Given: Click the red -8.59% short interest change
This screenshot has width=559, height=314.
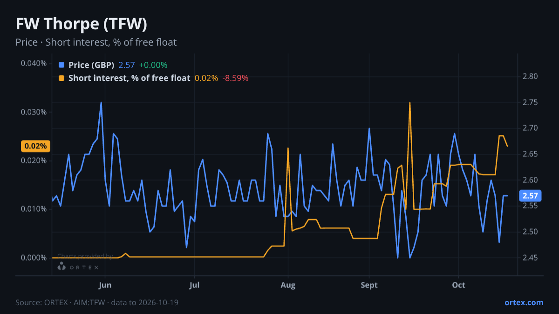Looking at the screenshot, I should point(235,78).
